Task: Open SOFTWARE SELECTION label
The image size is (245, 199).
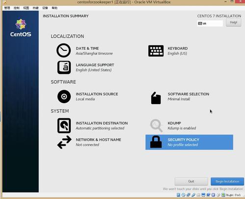Action: point(189,94)
